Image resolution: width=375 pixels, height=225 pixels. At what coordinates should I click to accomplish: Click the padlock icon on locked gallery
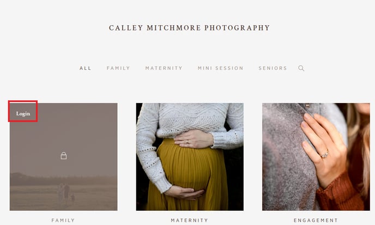tap(64, 156)
